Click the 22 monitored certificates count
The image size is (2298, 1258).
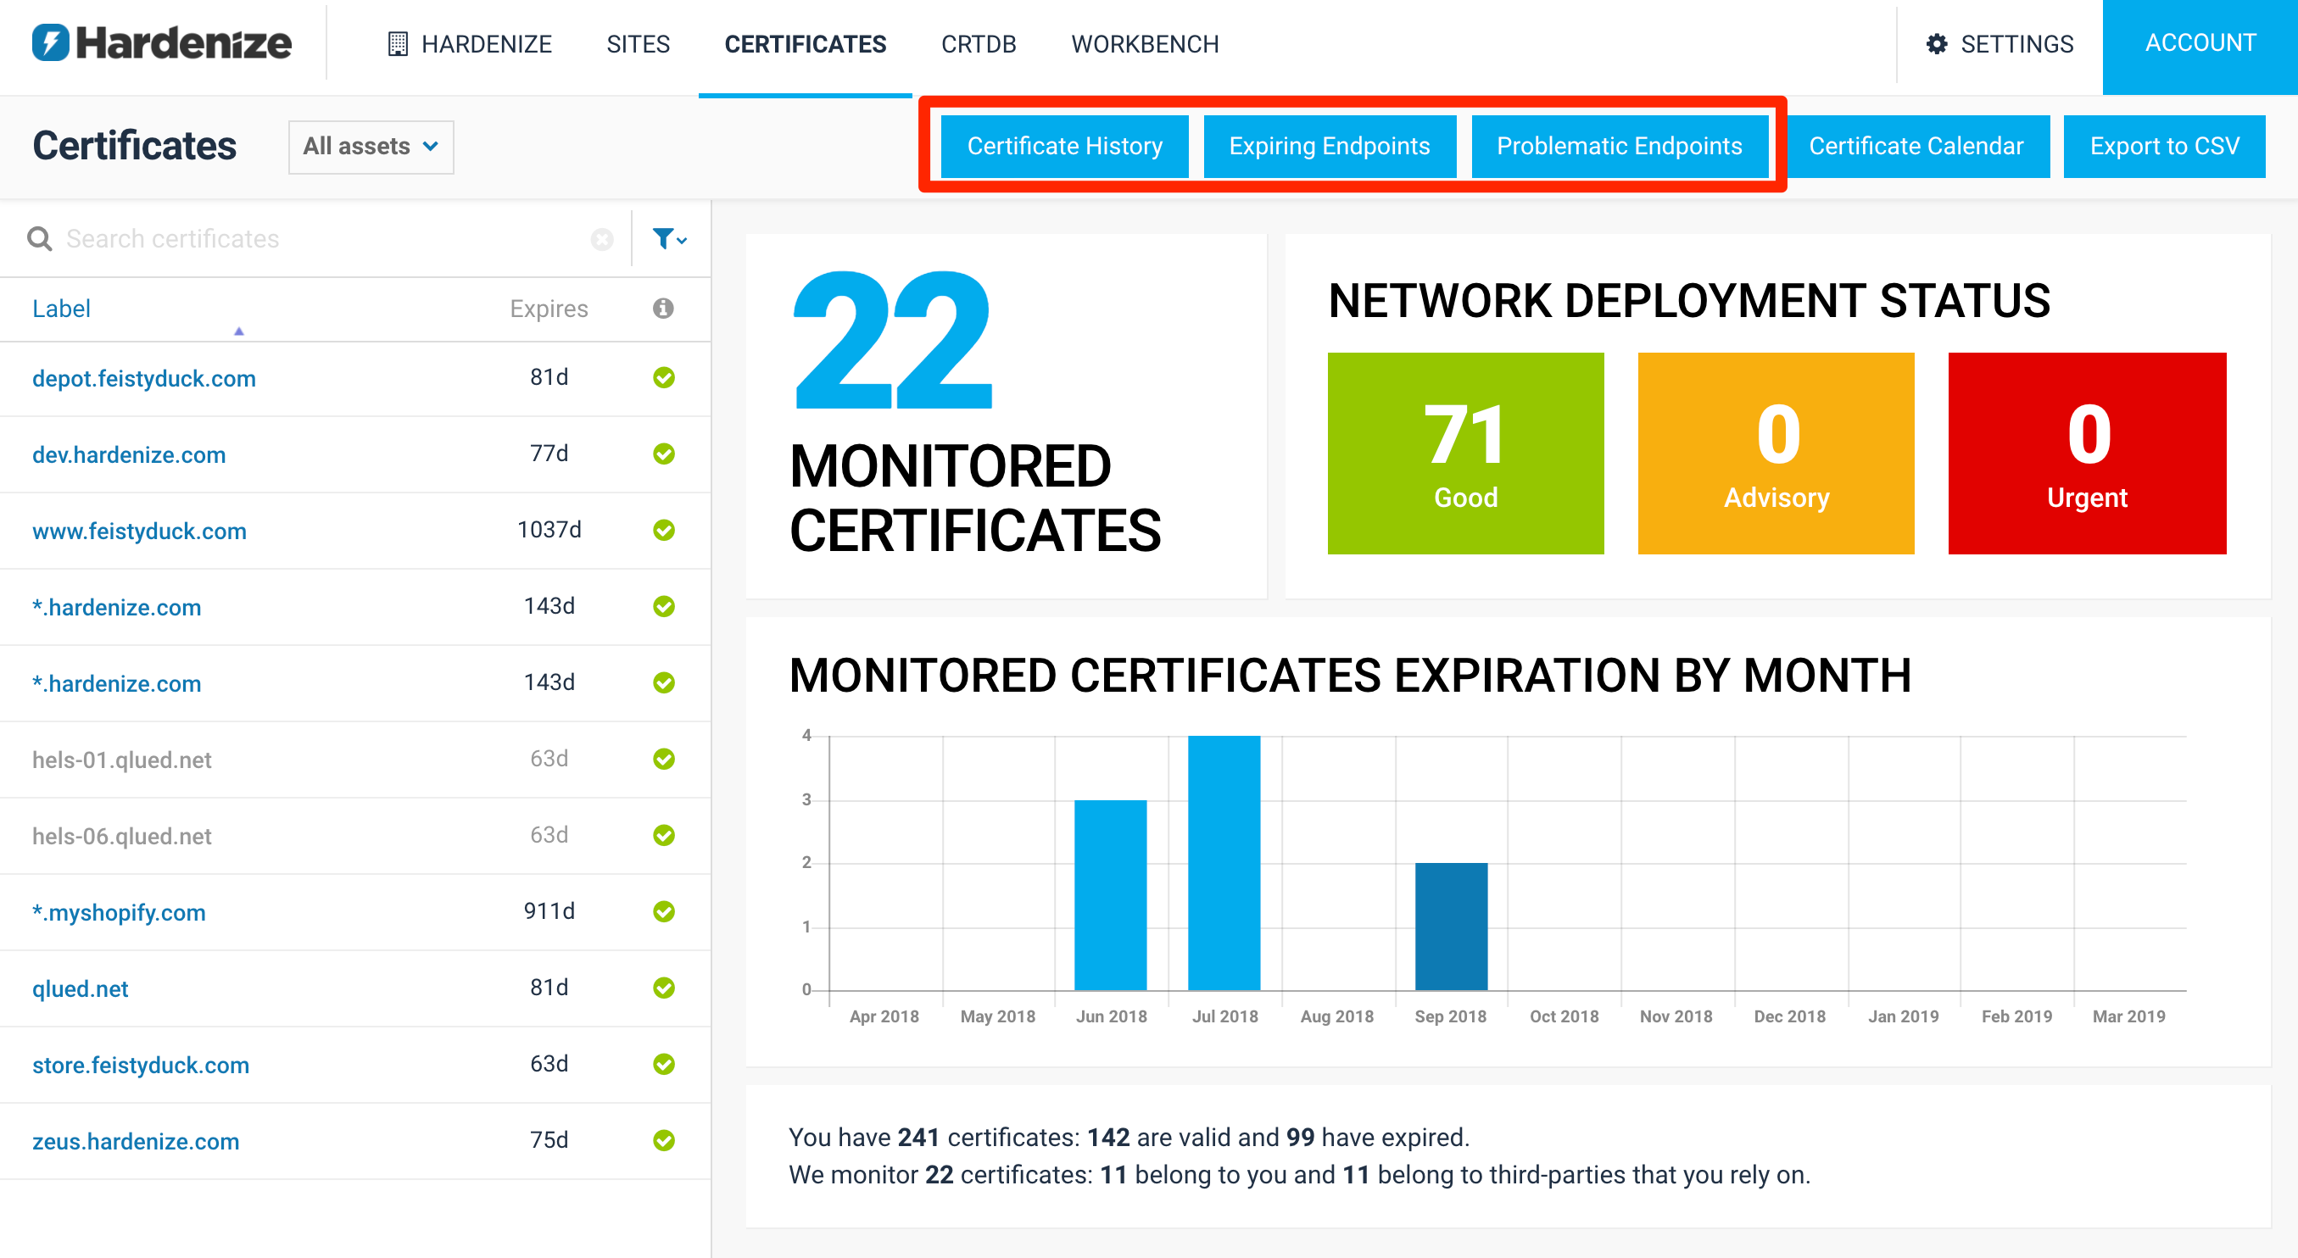[892, 340]
